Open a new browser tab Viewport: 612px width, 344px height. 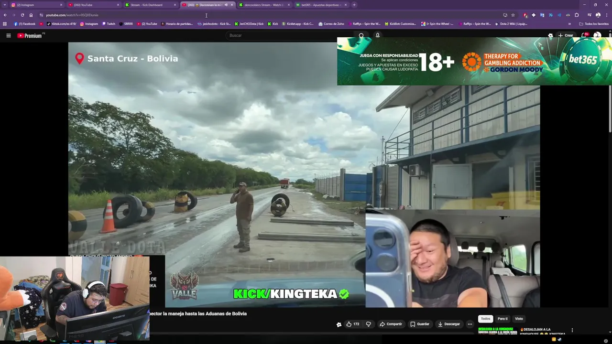tap(354, 5)
